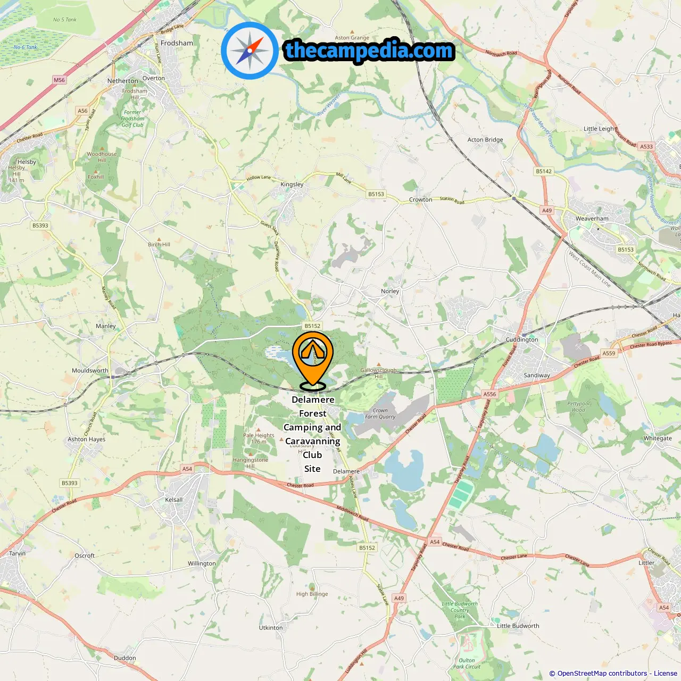
Task: Click the A559 road shield
Action: coord(609,353)
